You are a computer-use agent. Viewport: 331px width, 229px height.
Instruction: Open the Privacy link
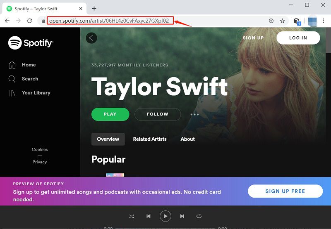[40, 162]
